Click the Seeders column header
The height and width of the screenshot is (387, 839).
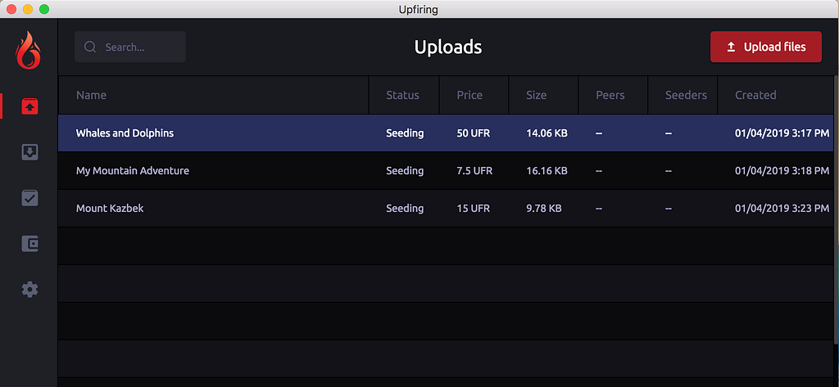pos(683,95)
